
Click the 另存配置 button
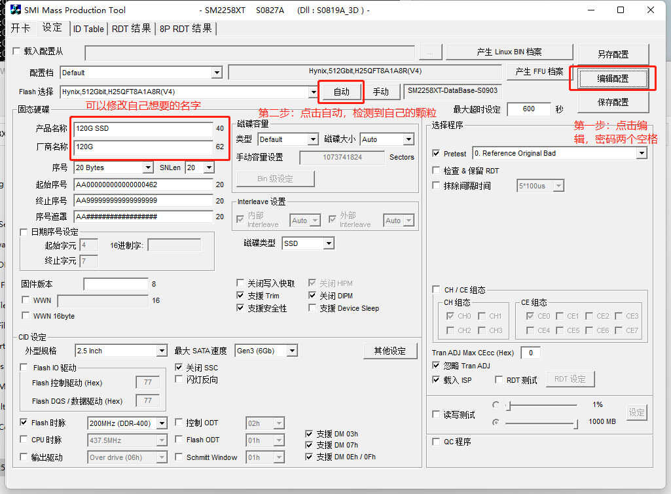[613, 54]
